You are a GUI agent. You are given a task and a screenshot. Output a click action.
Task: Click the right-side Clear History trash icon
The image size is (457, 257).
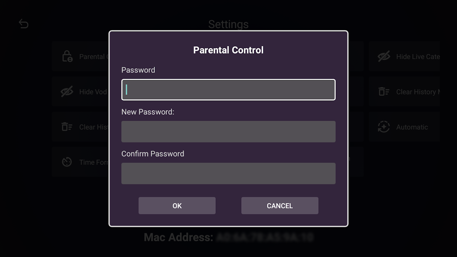pyautogui.click(x=384, y=92)
